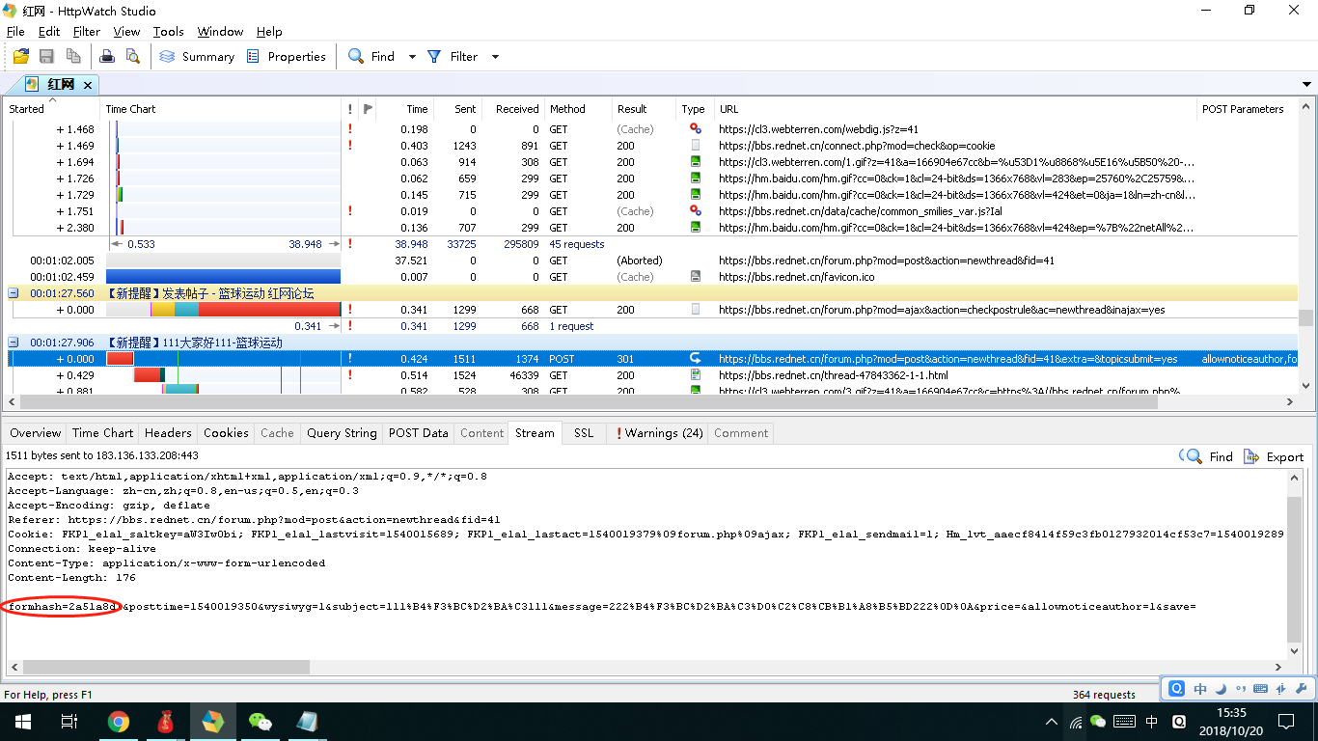Click the Copy icon in toolbar
The width and height of the screenshot is (1318, 741).
coord(73,57)
